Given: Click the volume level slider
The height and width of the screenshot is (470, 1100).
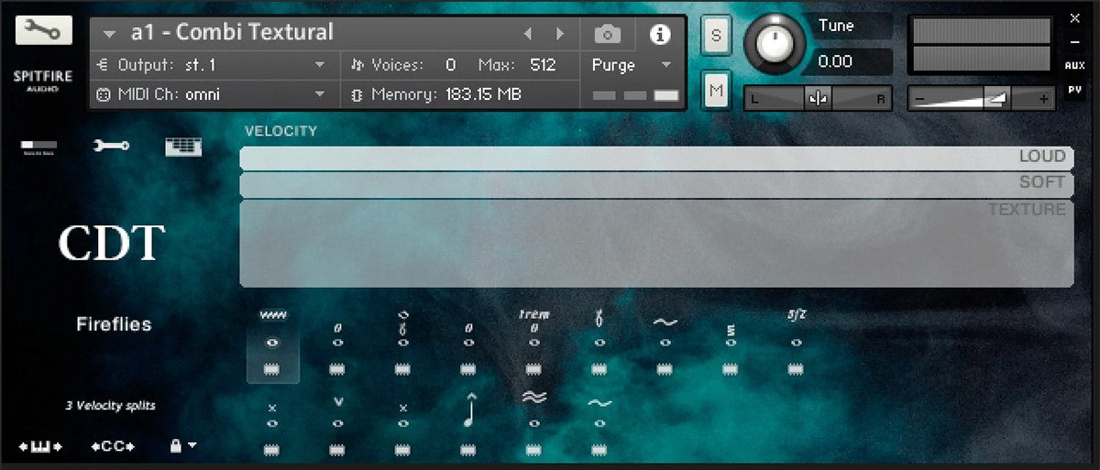Looking at the screenshot, I should point(983,99).
